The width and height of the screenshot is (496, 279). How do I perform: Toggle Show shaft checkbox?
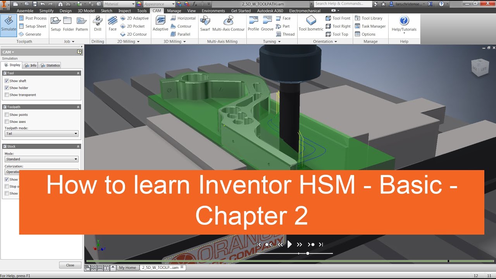coord(7,81)
